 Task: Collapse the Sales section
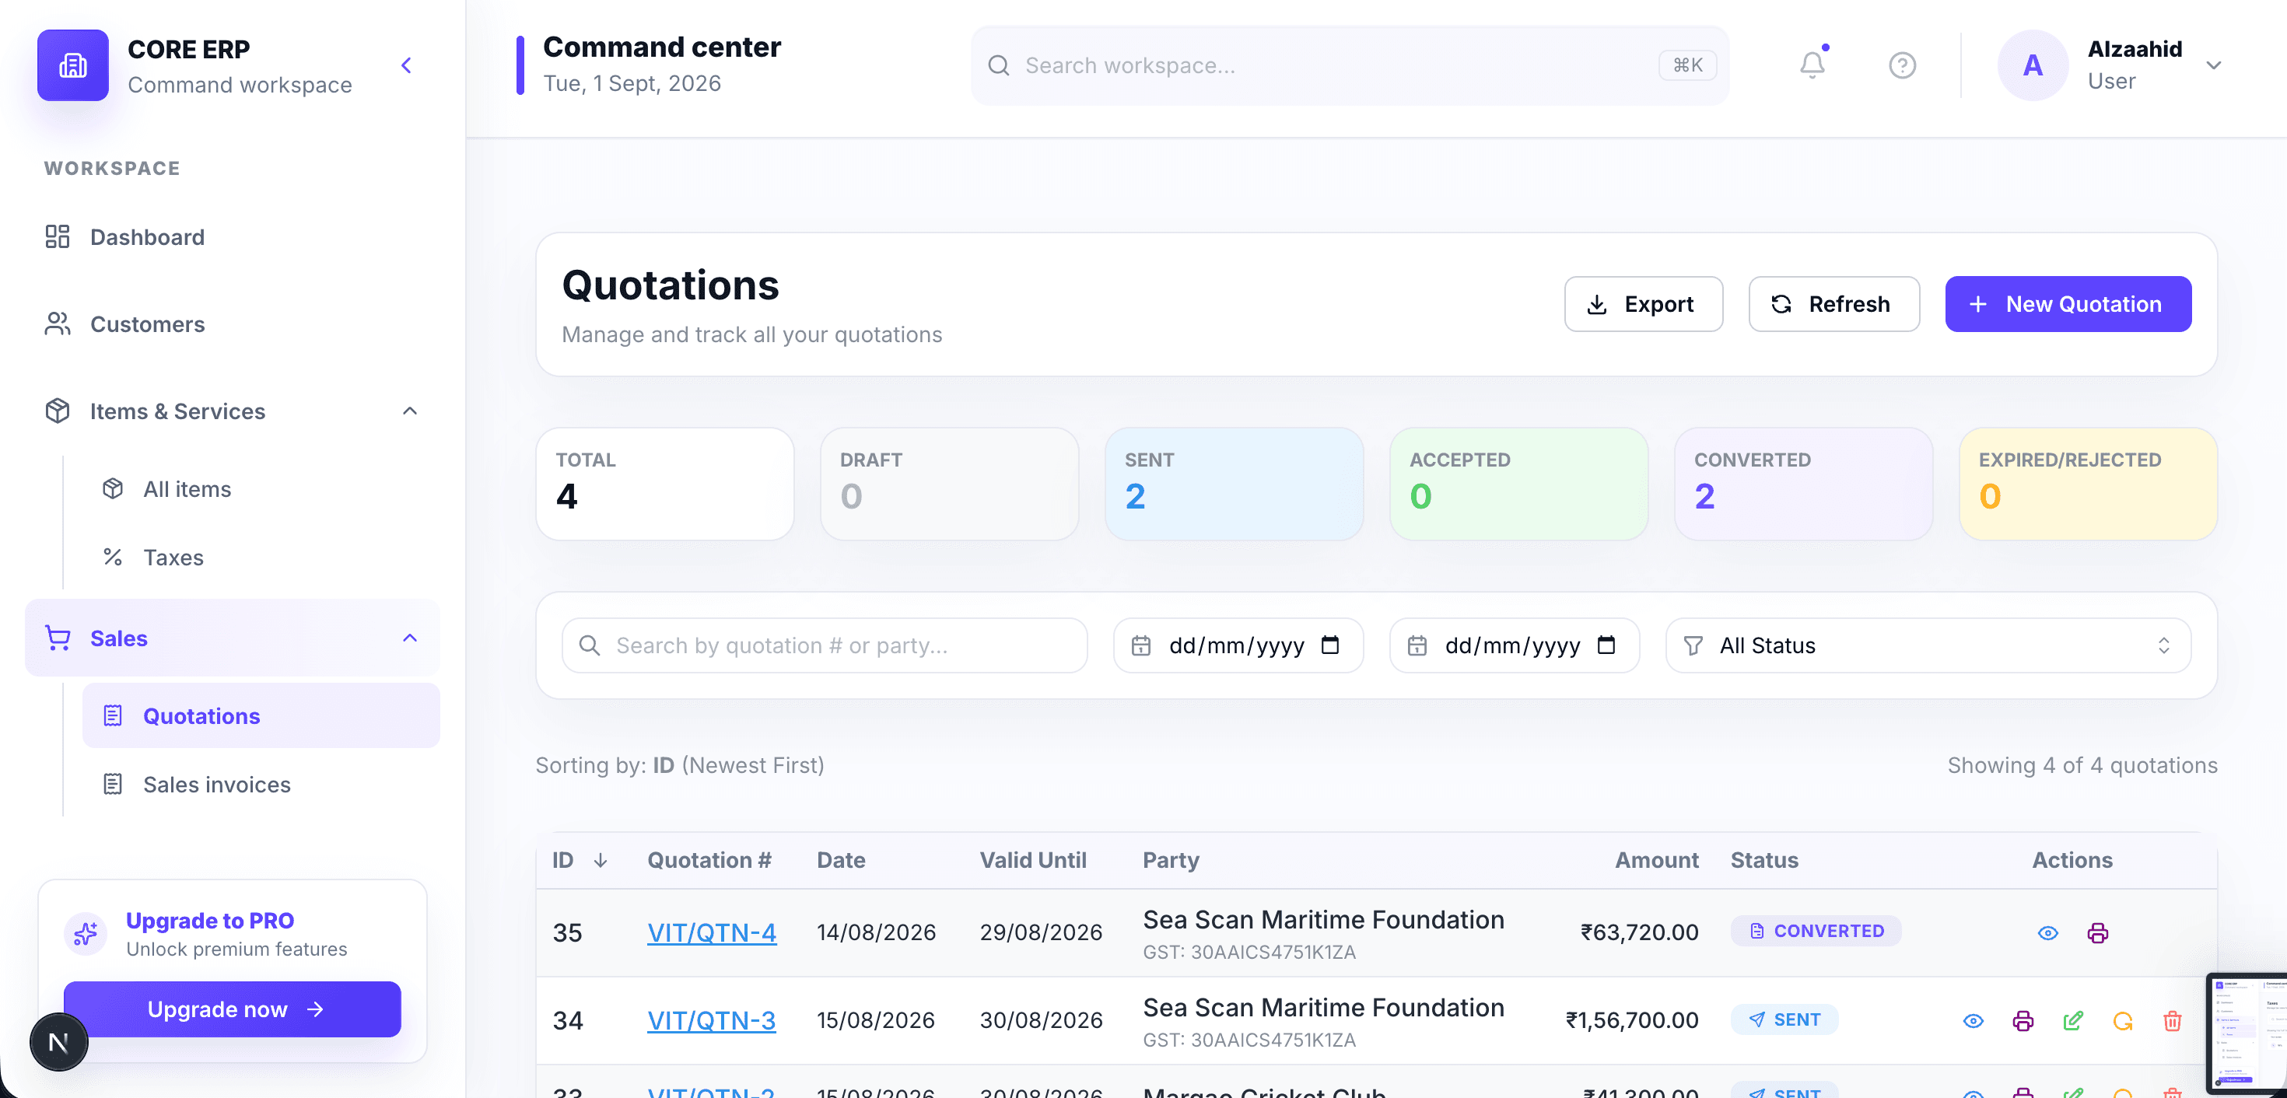[x=410, y=638]
